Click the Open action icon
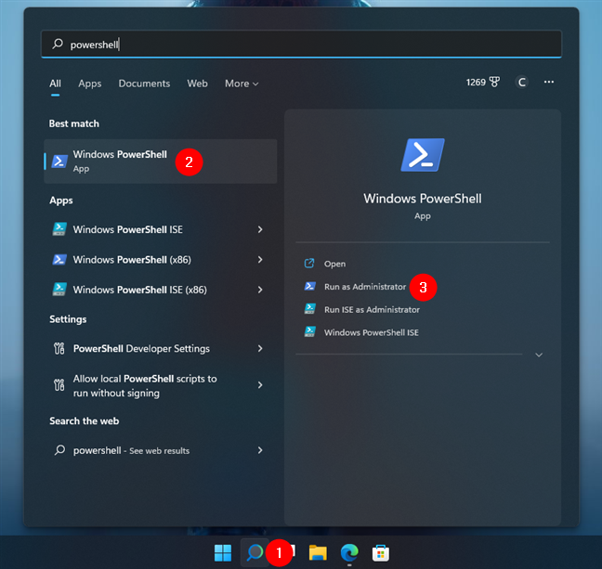The height and width of the screenshot is (569, 602). [309, 264]
